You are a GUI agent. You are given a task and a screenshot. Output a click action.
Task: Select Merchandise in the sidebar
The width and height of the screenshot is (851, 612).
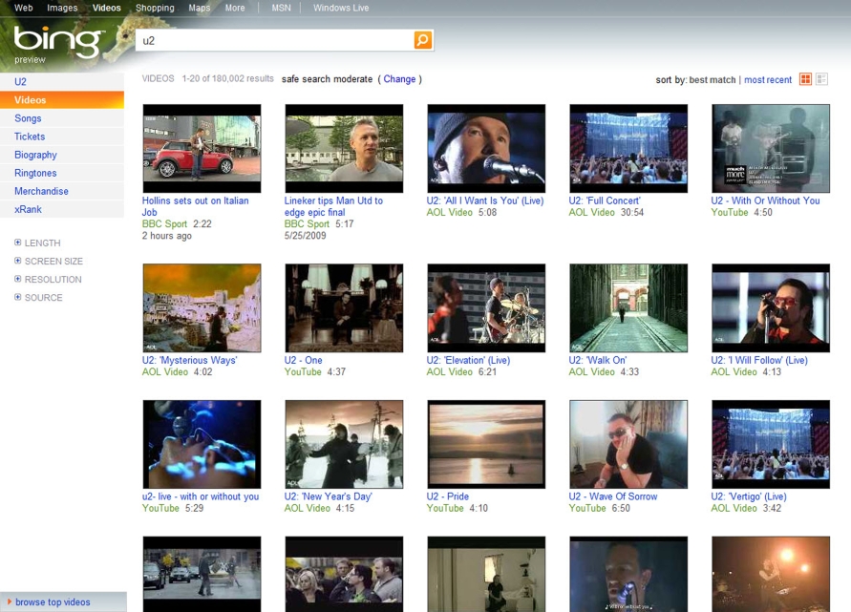(x=62, y=191)
